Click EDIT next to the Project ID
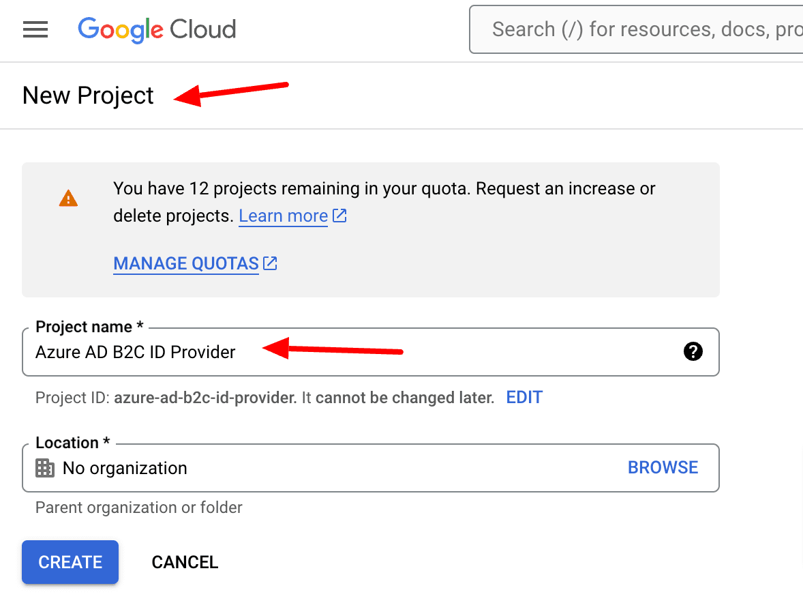Screen dimensions: 803x603 click(524, 398)
